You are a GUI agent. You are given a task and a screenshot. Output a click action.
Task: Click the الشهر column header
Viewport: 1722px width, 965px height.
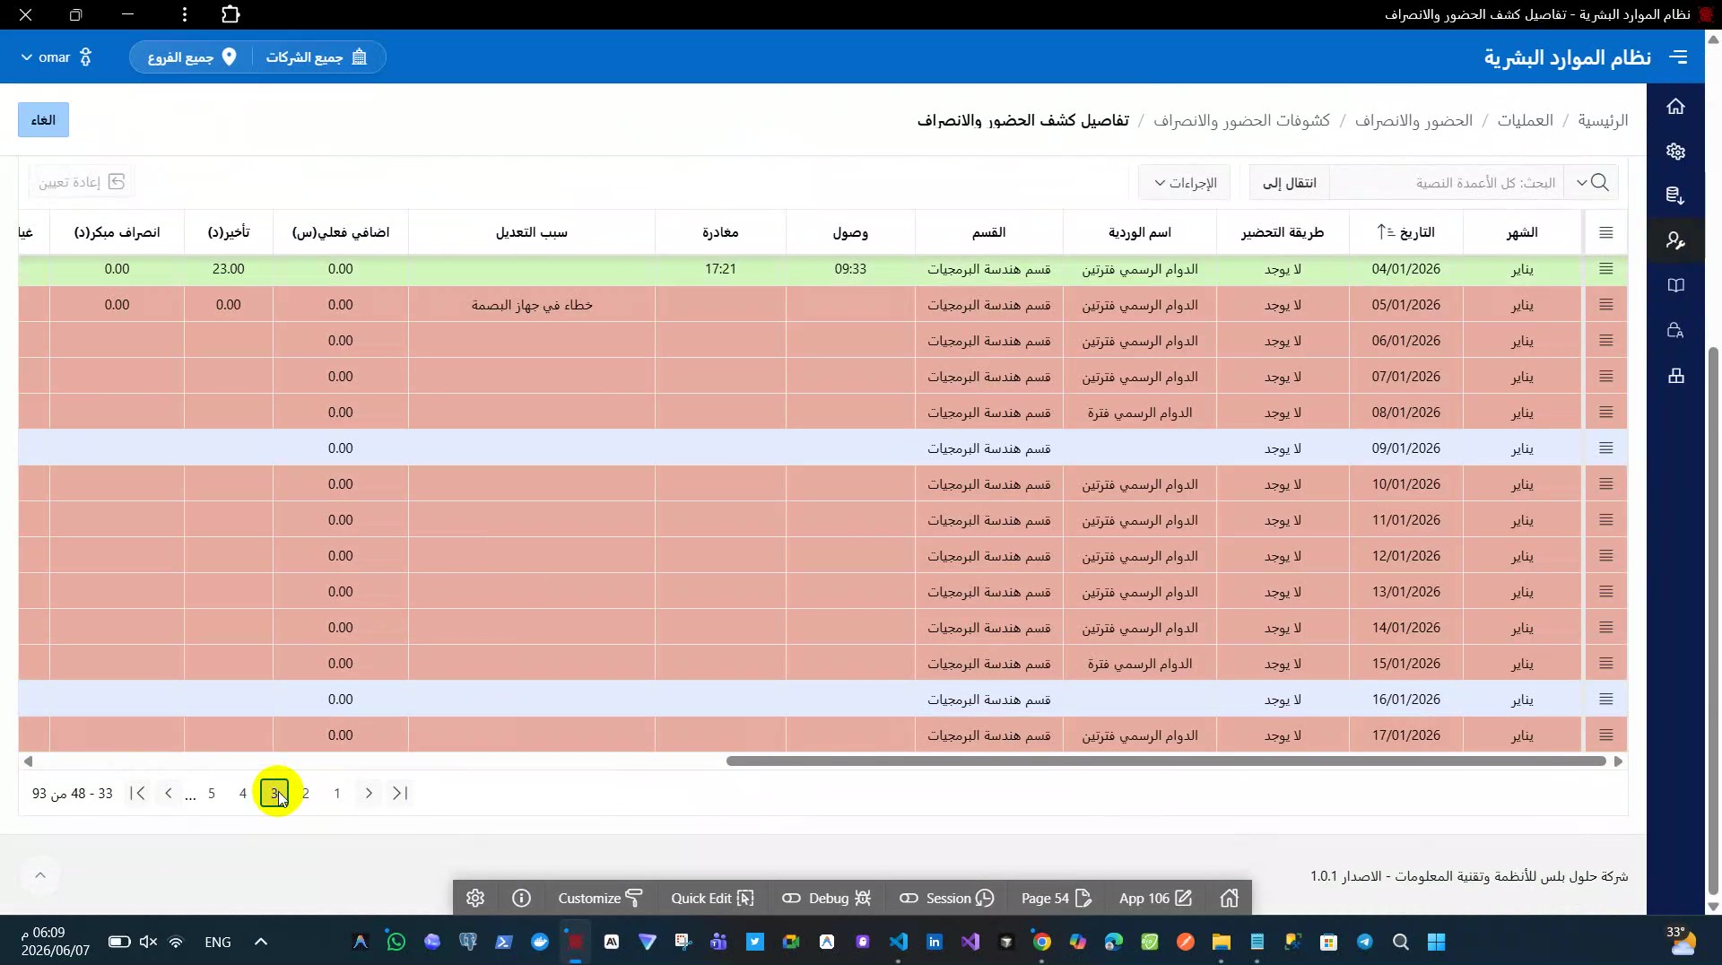(1522, 232)
